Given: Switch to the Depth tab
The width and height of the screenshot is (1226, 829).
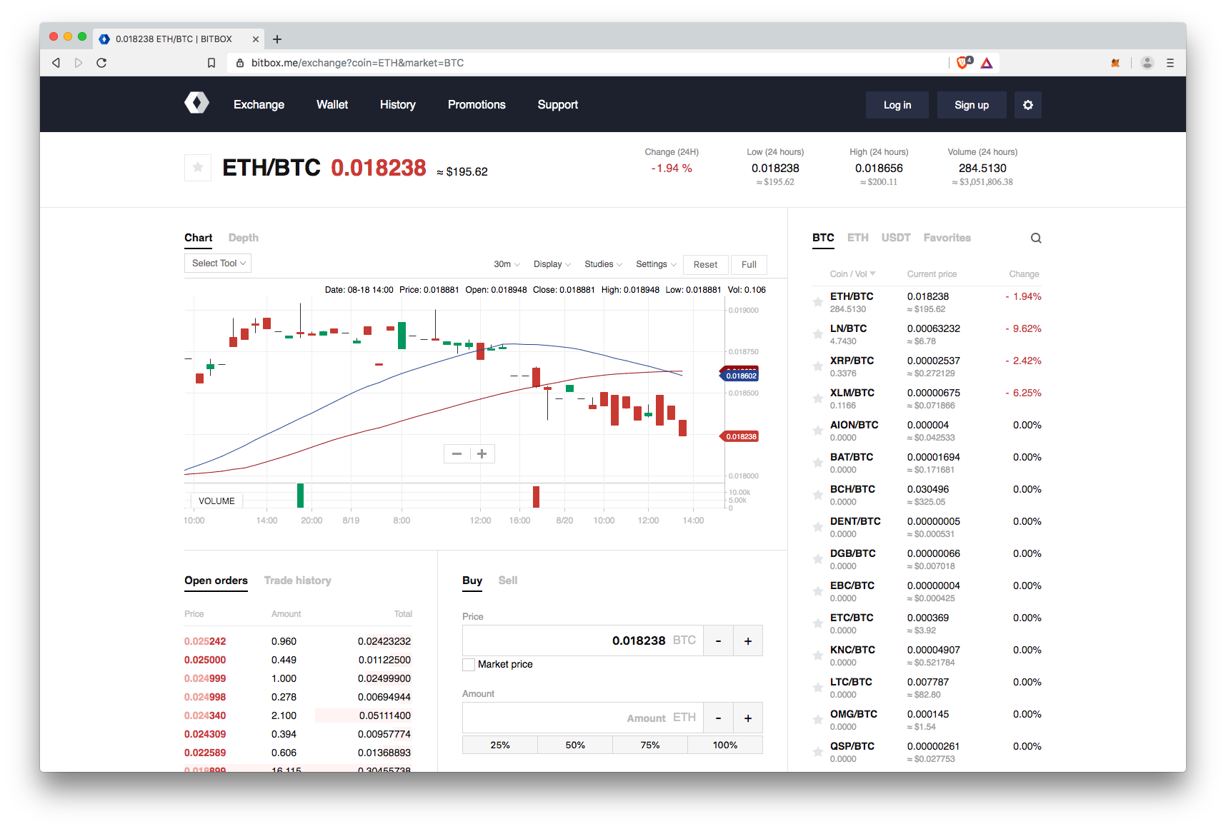Looking at the screenshot, I should click(244, 238).
